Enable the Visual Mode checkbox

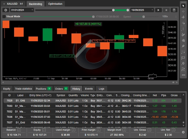(x=4, y=17)
